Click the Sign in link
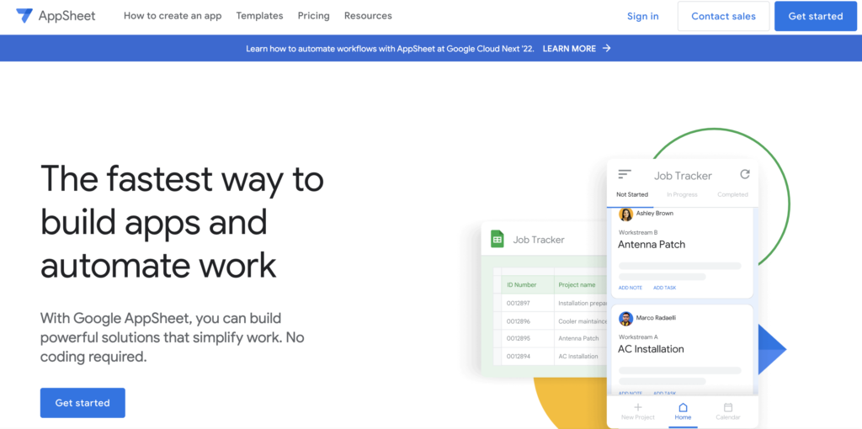The width and height of the screenshot is (862, 429). (x=642, y=17)
